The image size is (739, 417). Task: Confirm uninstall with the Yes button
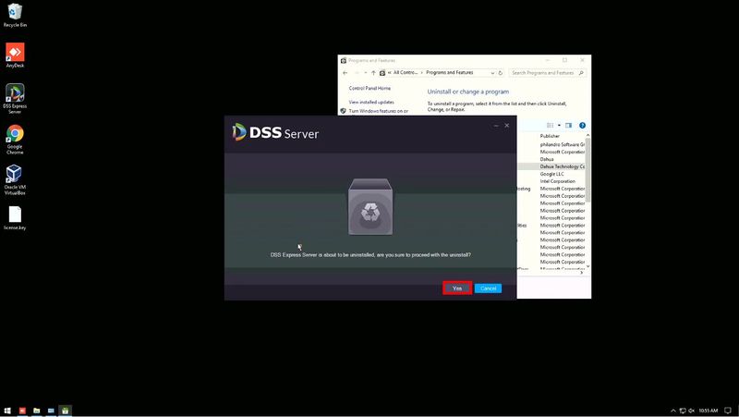click(457, 288)
